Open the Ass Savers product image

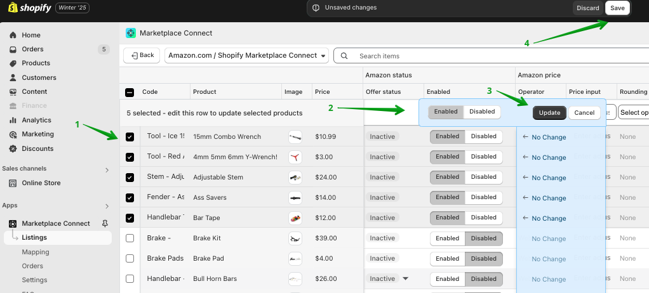(x=295, y=197)
